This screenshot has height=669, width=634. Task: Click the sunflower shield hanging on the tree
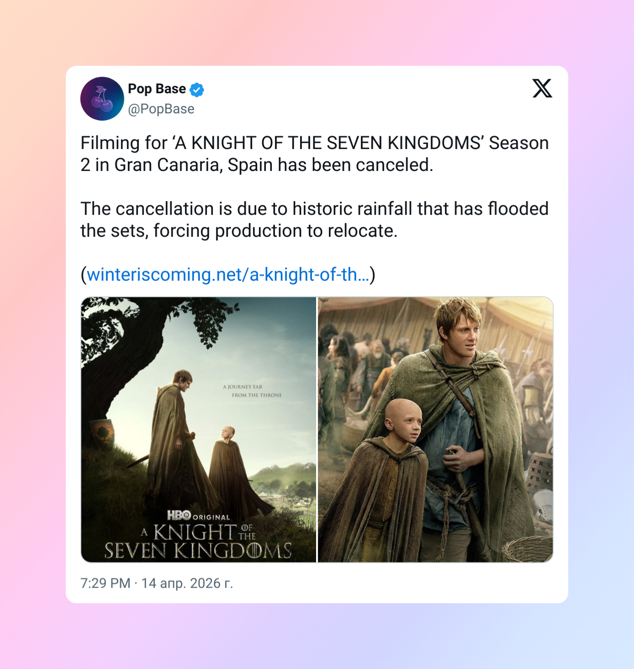[103, 432]
